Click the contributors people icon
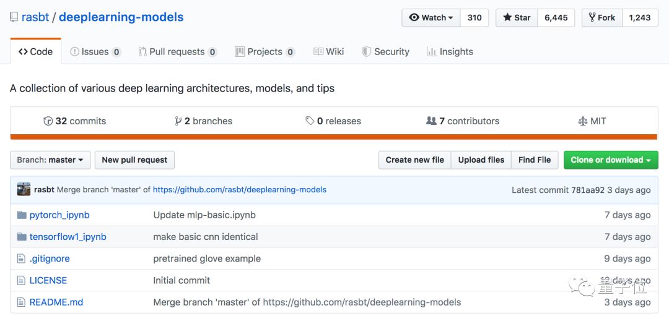Screen dimensions: 669x316 (431, 121)
